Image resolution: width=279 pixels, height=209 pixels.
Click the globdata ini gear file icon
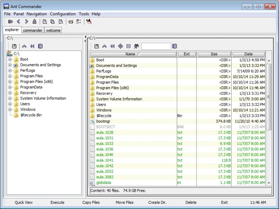click(x=92, y=183)
